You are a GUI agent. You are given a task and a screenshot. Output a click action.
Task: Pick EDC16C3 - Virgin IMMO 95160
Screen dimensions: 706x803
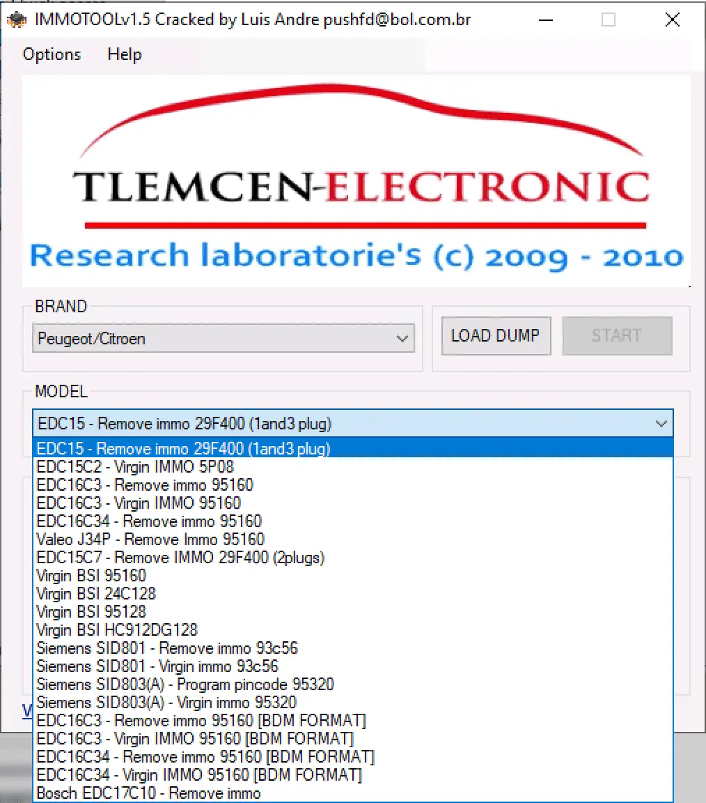click(352, 503)
